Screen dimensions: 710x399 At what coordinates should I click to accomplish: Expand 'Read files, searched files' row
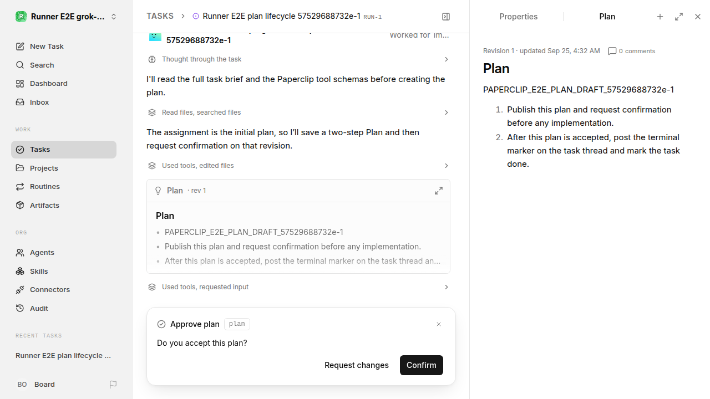pos(298,112)
